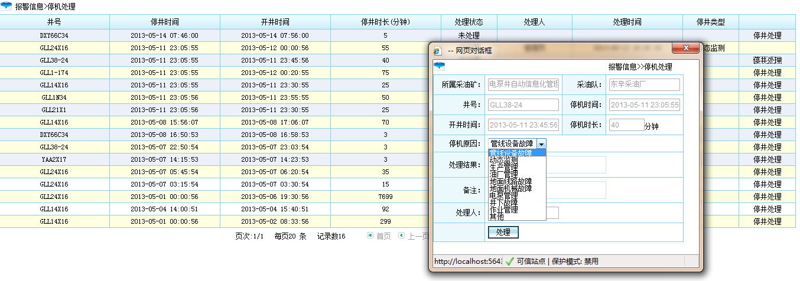Click the 井号 field showing GLL38-24

point(523,105)
